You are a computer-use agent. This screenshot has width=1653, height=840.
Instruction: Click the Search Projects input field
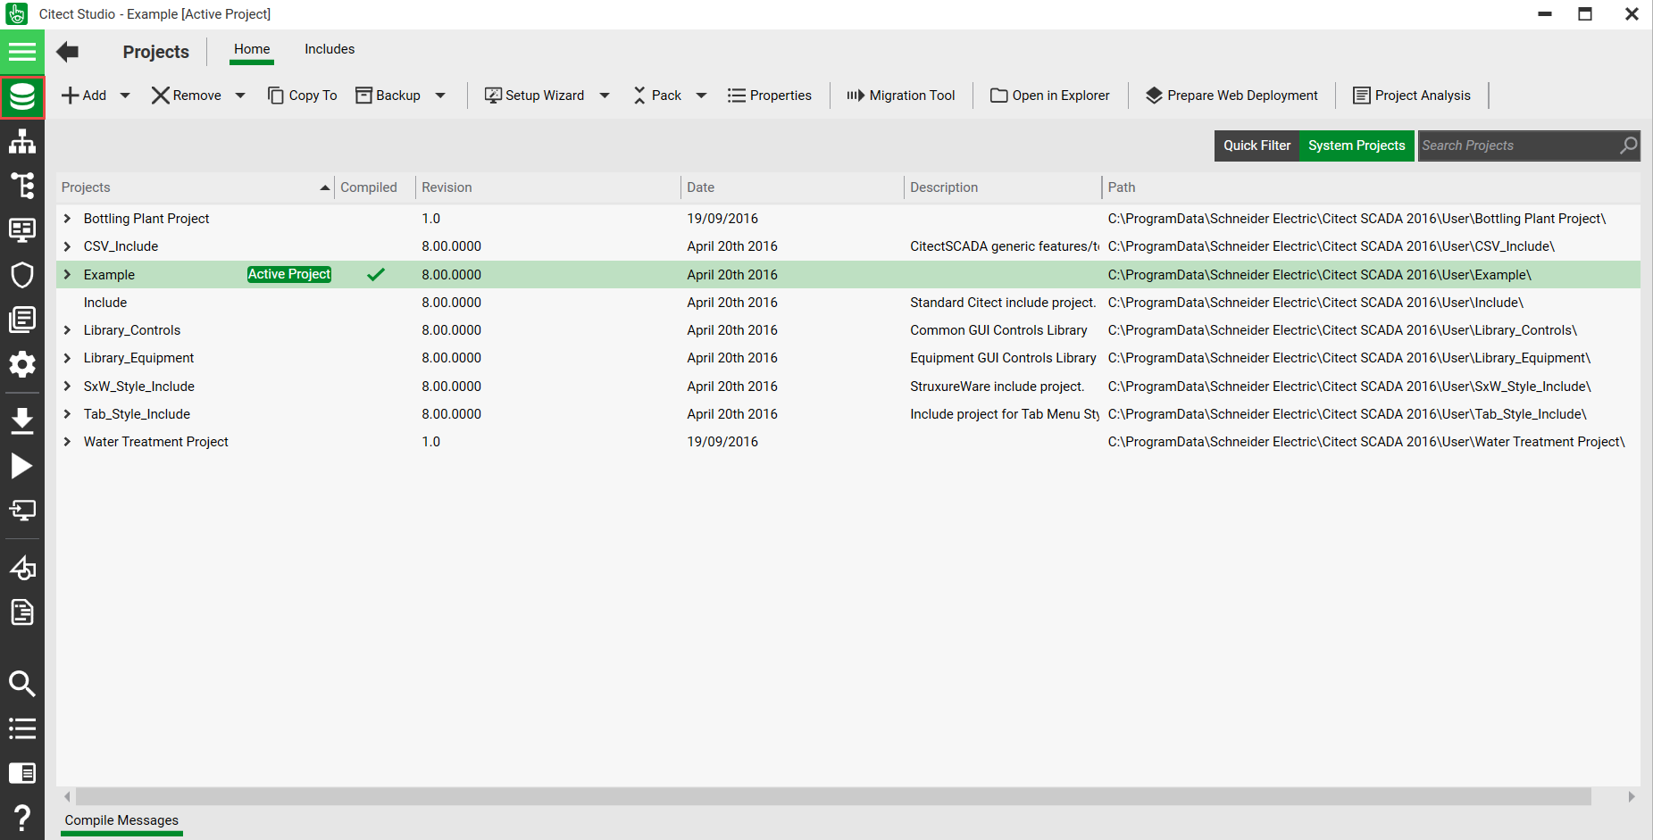1518,146
